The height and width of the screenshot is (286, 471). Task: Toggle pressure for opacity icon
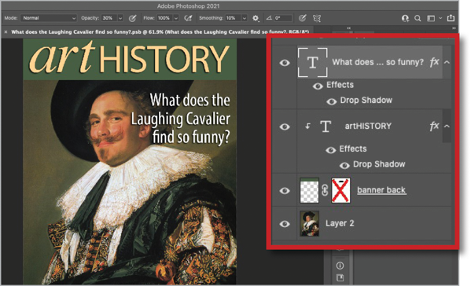pyautogui.click(x=132, y=18)
